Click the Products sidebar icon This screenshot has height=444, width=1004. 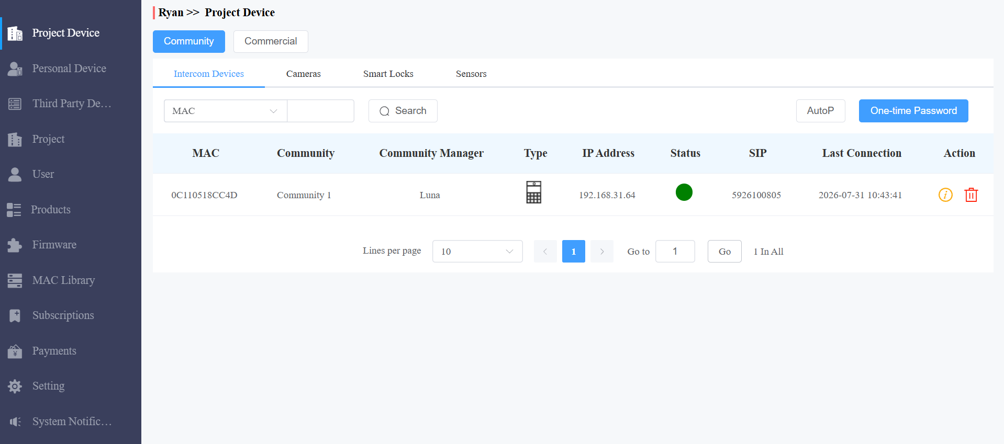(x=14, y=210)
